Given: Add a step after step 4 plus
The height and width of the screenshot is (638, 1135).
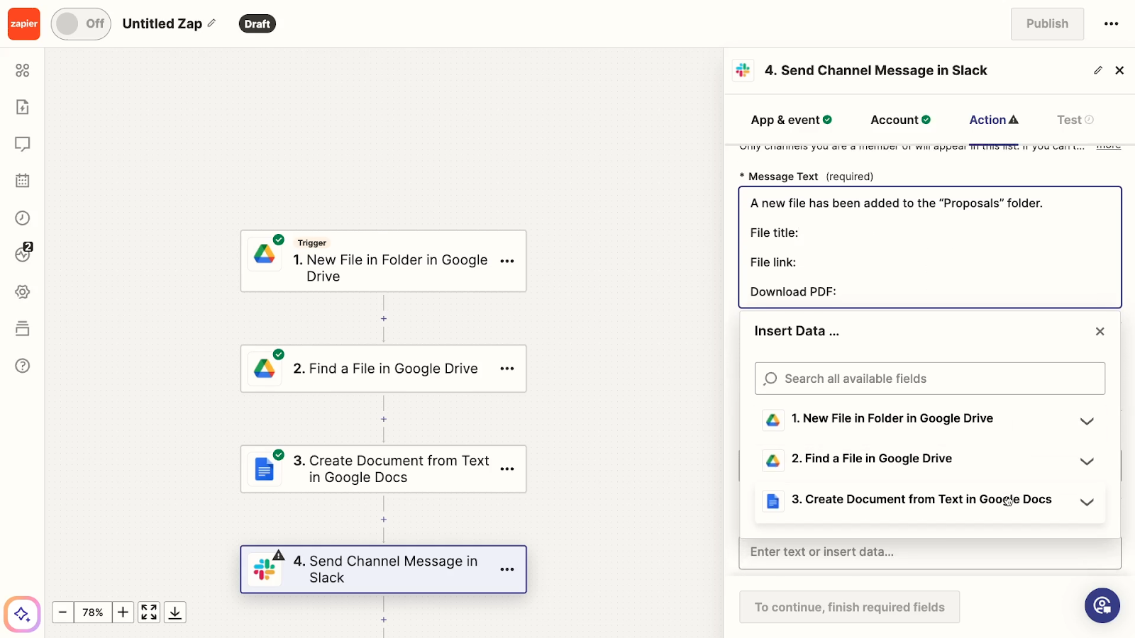Looking at the screenshot, I should point(384,620).
